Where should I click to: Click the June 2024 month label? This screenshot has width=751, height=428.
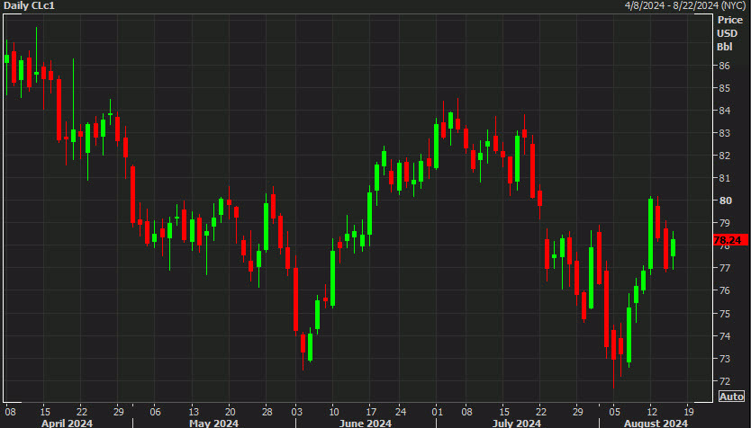tap(366, 424)
